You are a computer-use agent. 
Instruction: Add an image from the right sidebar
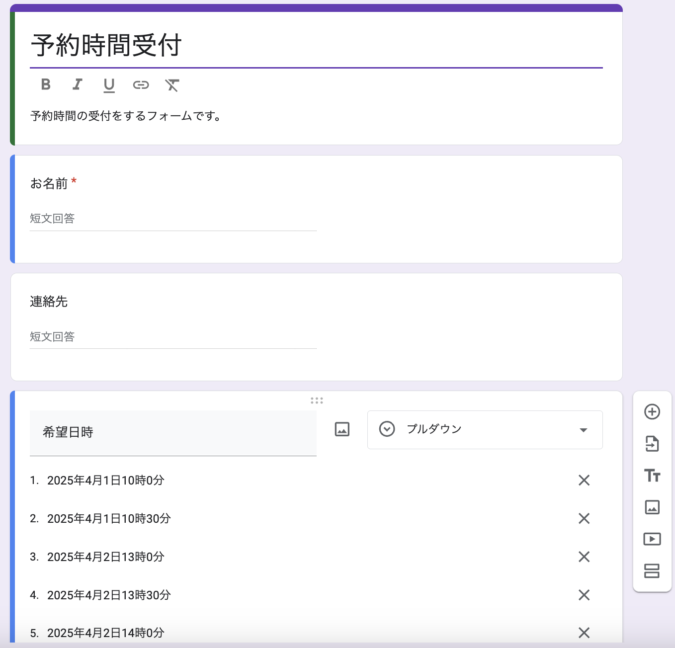(652, 507)
